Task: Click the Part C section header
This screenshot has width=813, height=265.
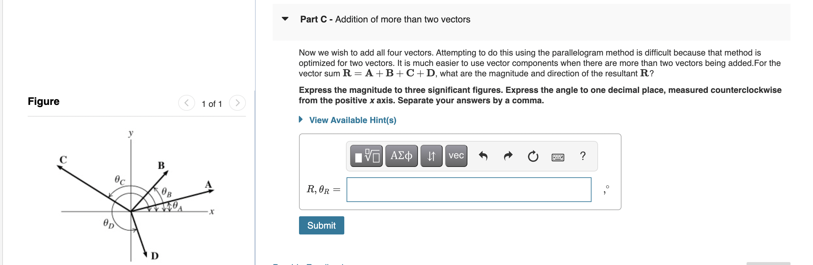Action: (385, 19)
